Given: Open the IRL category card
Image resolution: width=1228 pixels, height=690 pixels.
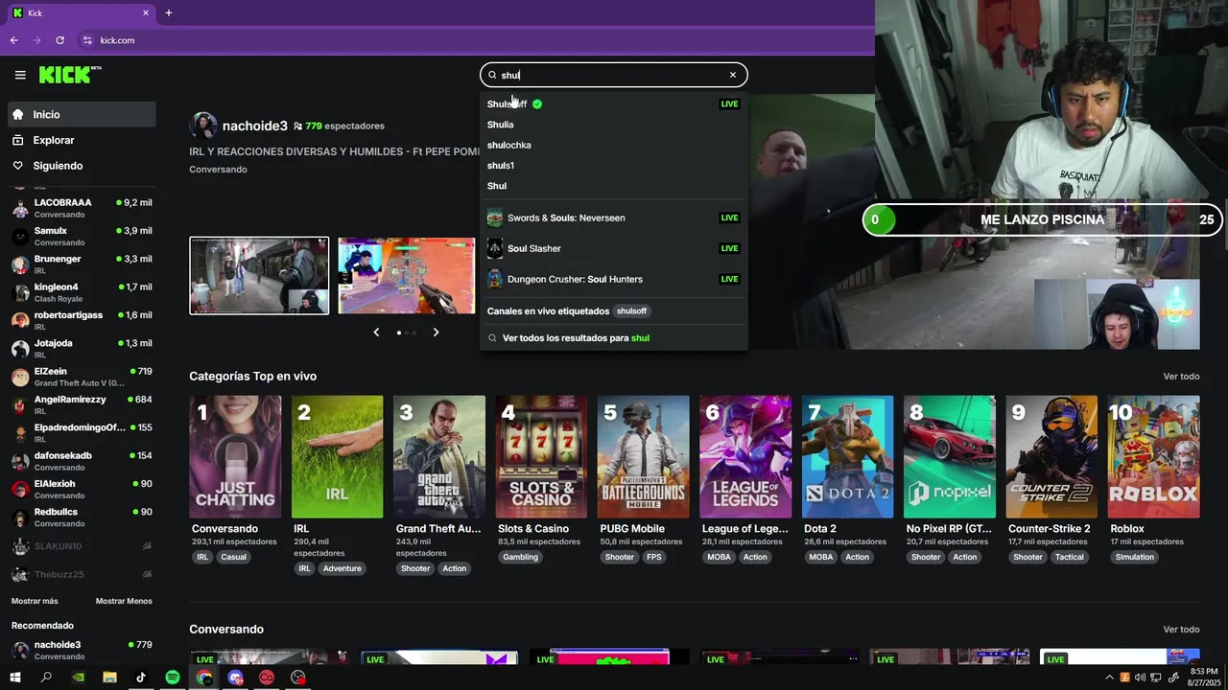Looking at the screenshot, I should (337, 457).
